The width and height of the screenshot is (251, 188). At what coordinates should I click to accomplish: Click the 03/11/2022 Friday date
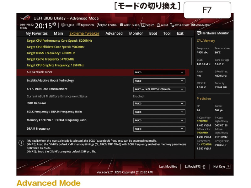pos(27,26)
